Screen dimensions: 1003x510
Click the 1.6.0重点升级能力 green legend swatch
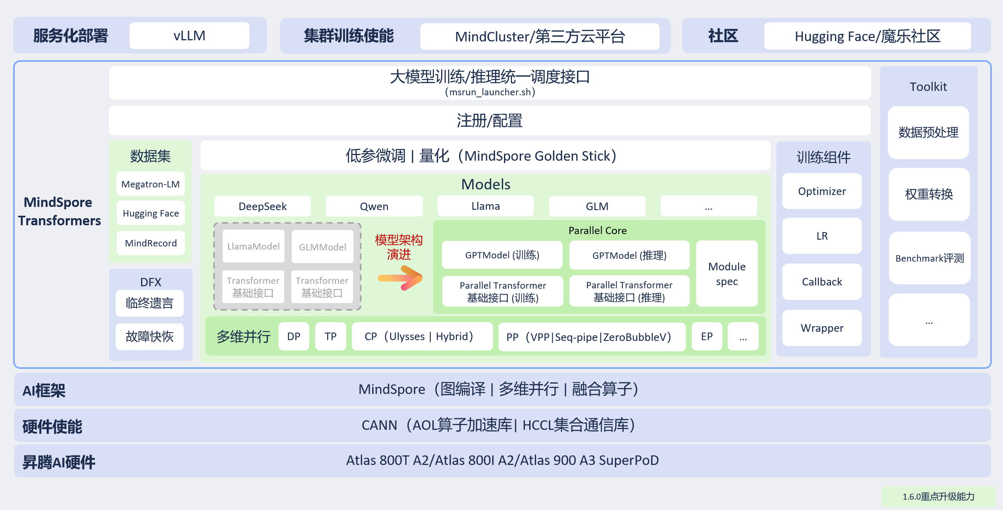(938, 496)
